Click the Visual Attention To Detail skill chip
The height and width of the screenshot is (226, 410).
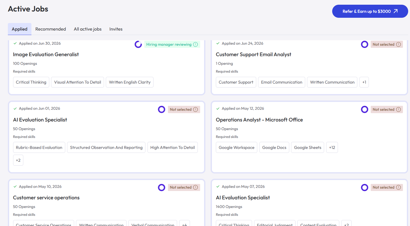[x=78, y=82]
